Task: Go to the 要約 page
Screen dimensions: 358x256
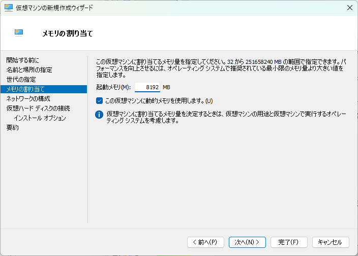Action: (x=13, y=128)
